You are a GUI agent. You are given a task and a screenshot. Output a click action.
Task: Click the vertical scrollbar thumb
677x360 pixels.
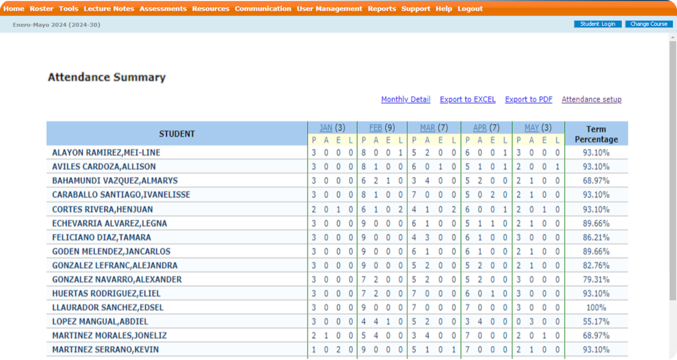[673, 170]
